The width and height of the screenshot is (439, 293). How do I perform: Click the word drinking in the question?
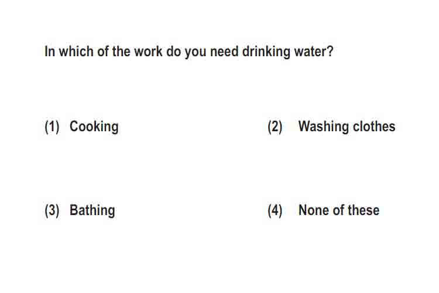pos(266,52)
